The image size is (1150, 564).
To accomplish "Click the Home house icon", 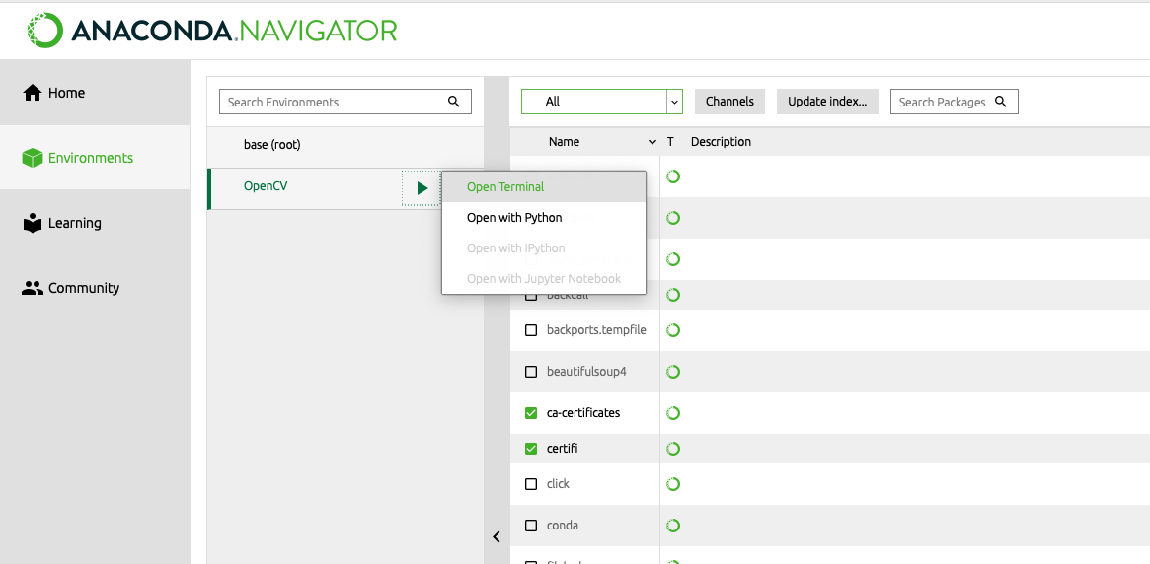I will click(33, 93).
